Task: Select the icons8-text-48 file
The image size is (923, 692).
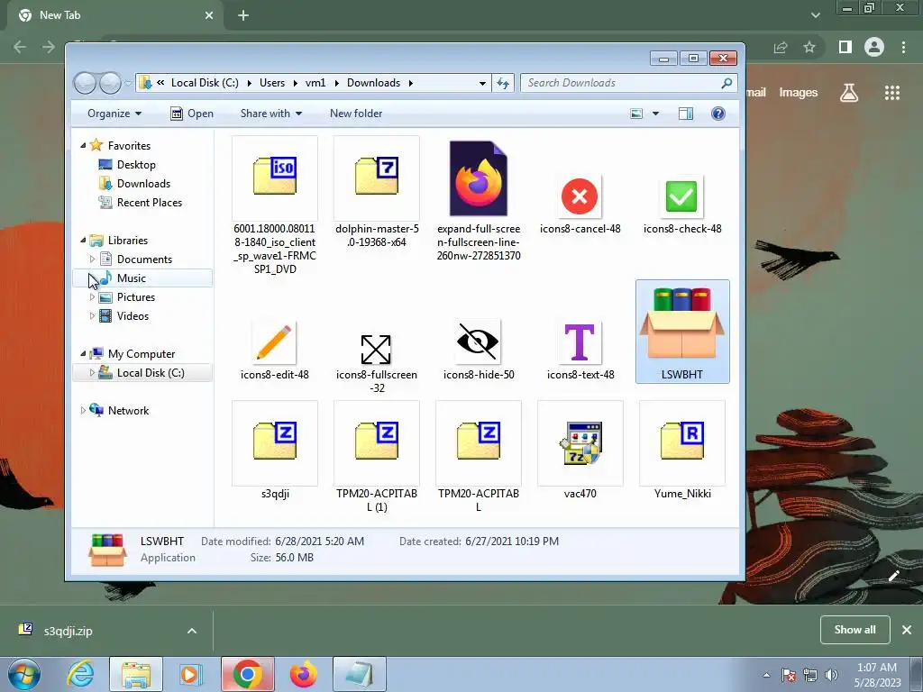Action: [x=580, y=350]
